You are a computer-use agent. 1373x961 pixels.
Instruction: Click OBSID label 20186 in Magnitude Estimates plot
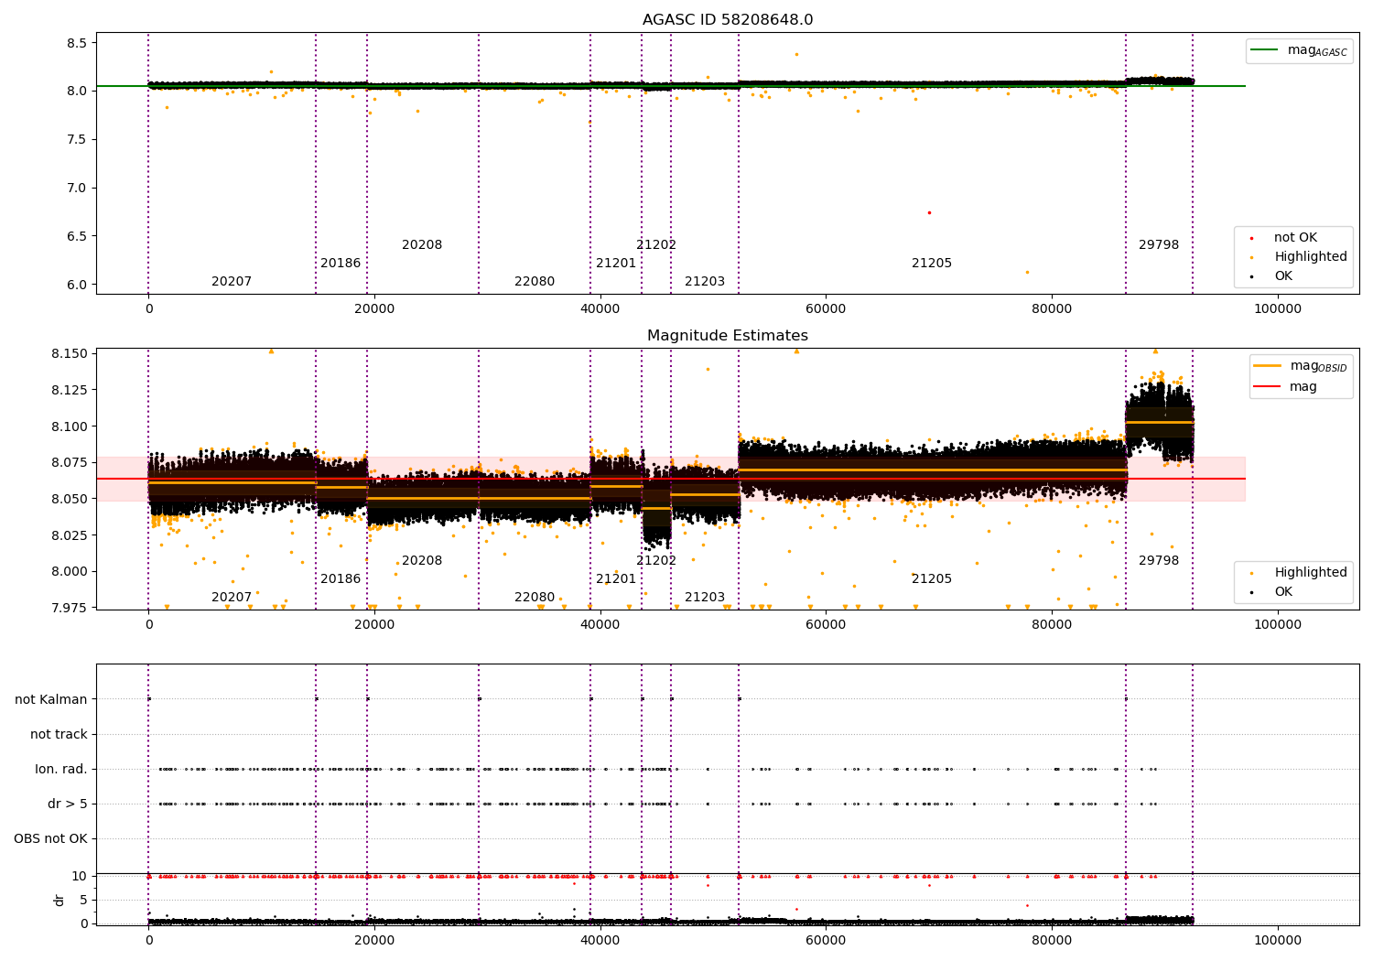(x=341, y=579)
